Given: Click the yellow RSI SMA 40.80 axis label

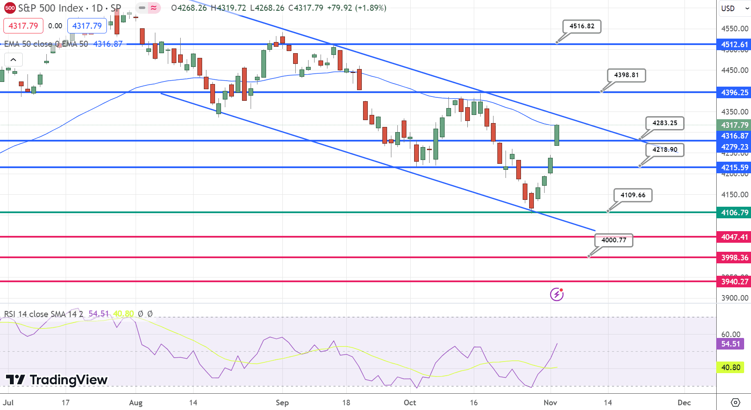Looking at the screenshot, I should pyautogui.click(x=730, y=368).
